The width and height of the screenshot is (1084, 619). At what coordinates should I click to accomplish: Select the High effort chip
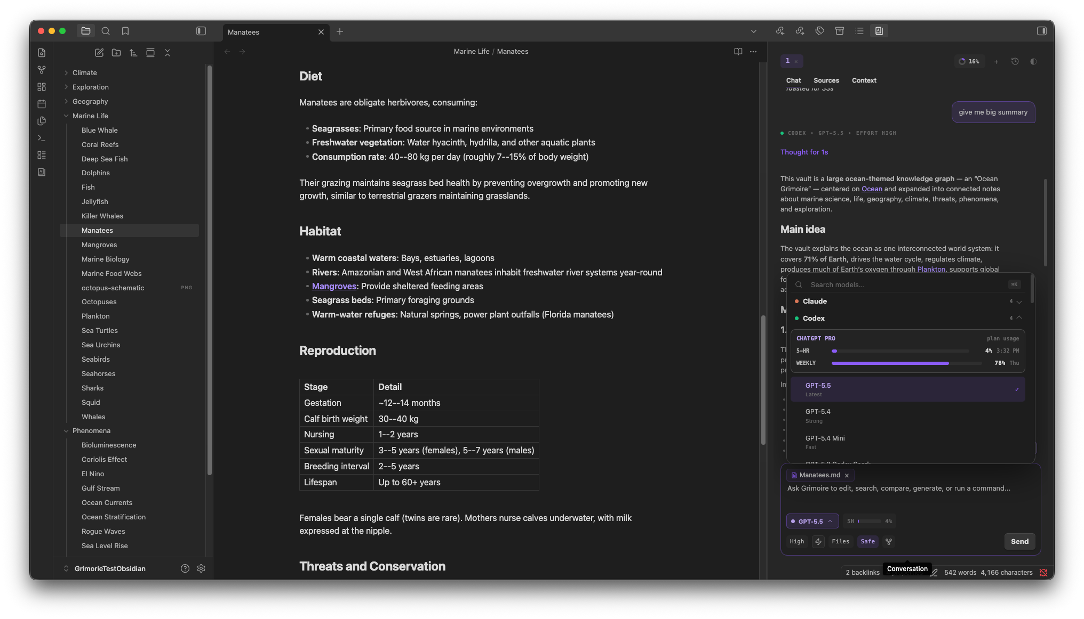[797, 542]
